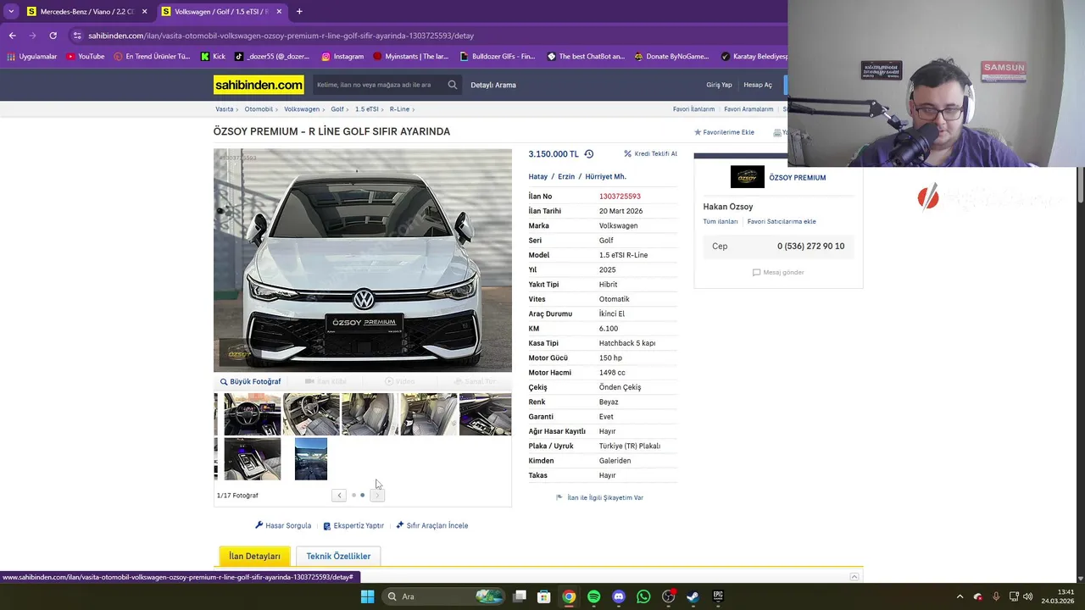Open the Windows Start menu
This screenshot has height=610, width=1085.
coord(367,596)
